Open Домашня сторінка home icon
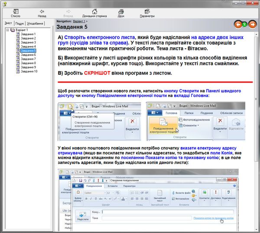Image resolution: width=260 pixels, height=233 pixels. coord(94,11)
